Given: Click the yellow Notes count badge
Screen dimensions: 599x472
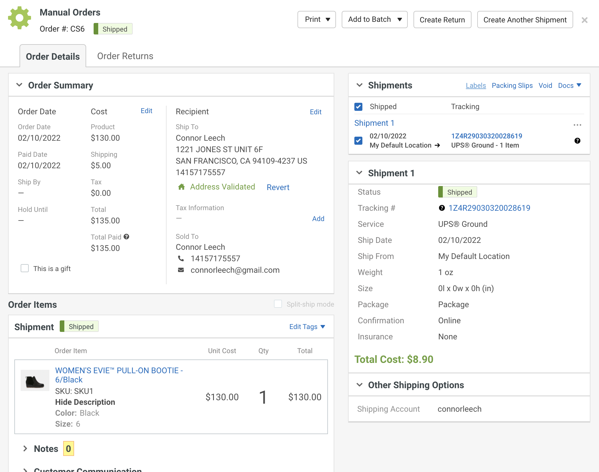Looking at the screenshot, I should coord(68,448).
